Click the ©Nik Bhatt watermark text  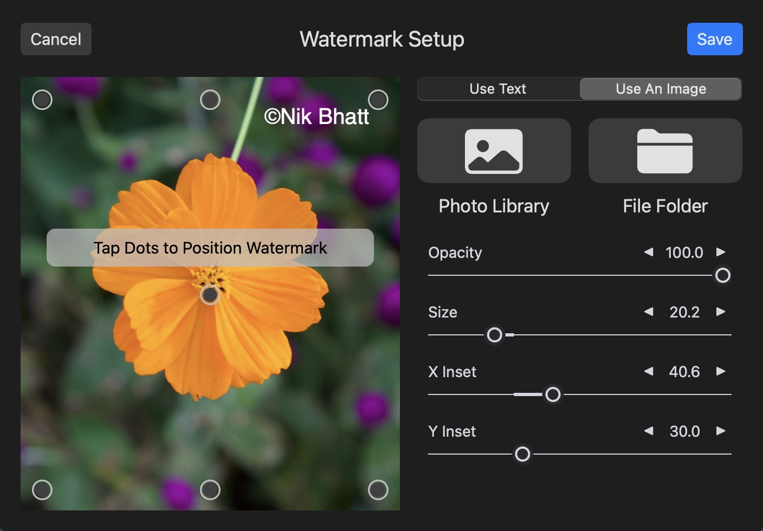[x=316, y=116]
